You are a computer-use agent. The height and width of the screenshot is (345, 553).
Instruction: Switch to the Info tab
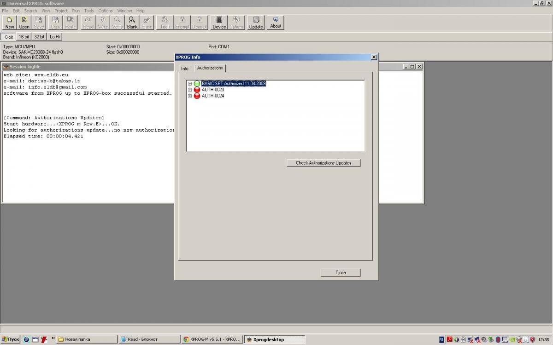pyautogui.click(x=185, y=69)
